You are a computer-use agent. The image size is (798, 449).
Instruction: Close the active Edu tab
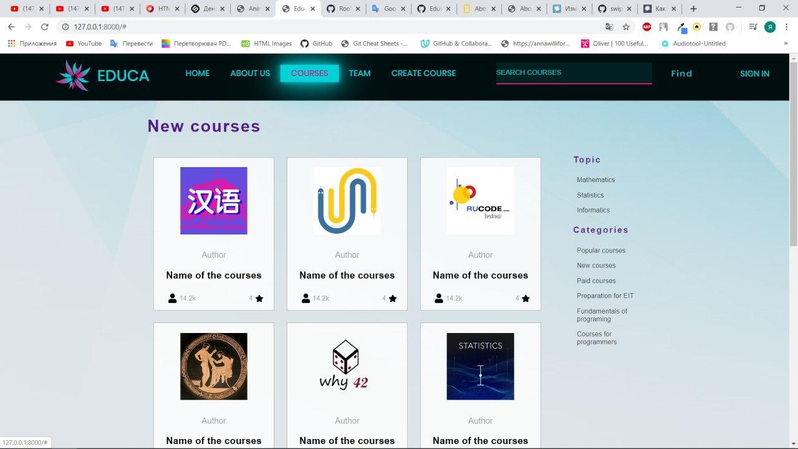313,9
